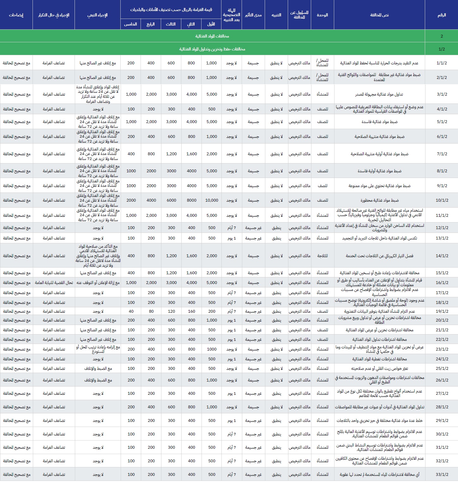Click the fine value "160" in row 19/1/2
The image size is (458, 485).
click(191, 311)
